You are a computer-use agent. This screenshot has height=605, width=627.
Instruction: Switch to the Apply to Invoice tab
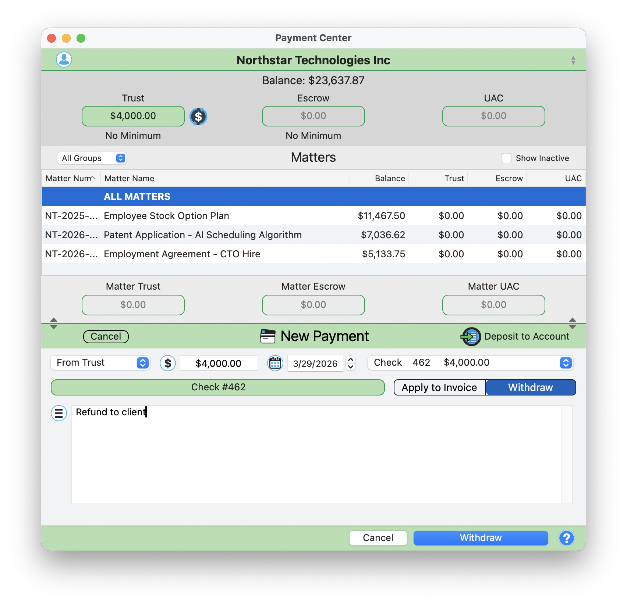439,387
